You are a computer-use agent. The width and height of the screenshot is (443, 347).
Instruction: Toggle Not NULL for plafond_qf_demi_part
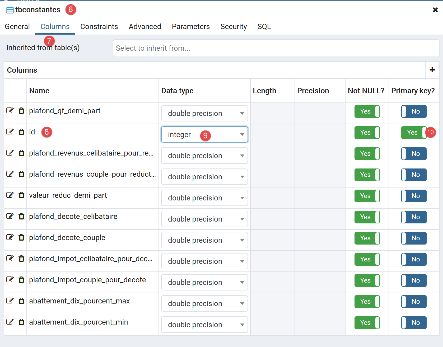click(367, 111)
